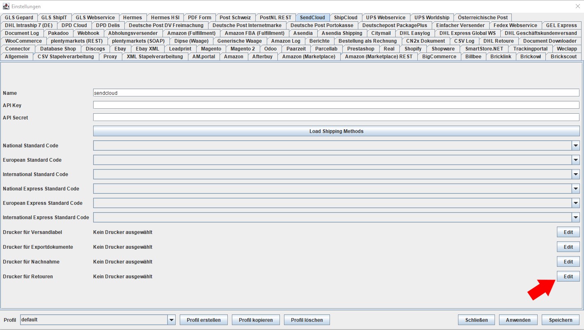
Task: Open the Magento 2 tab
Action: pyautogui.click(x=243, y=49)
